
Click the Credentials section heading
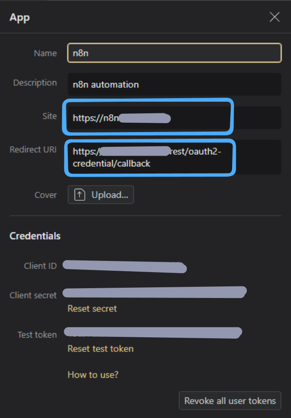(x=35, y=236)
